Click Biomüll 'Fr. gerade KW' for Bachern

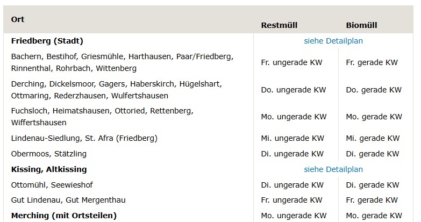pyautogui.click(x=372, y=62)
